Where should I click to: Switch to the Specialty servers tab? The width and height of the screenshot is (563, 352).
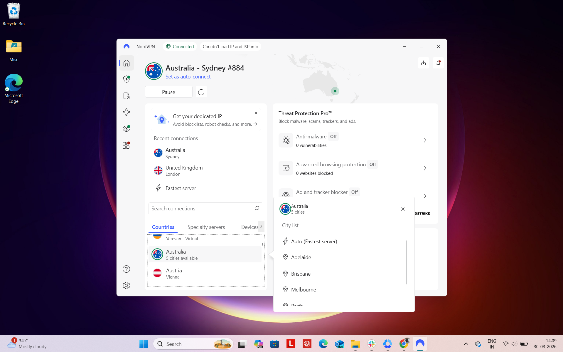(x=206, y=227)
